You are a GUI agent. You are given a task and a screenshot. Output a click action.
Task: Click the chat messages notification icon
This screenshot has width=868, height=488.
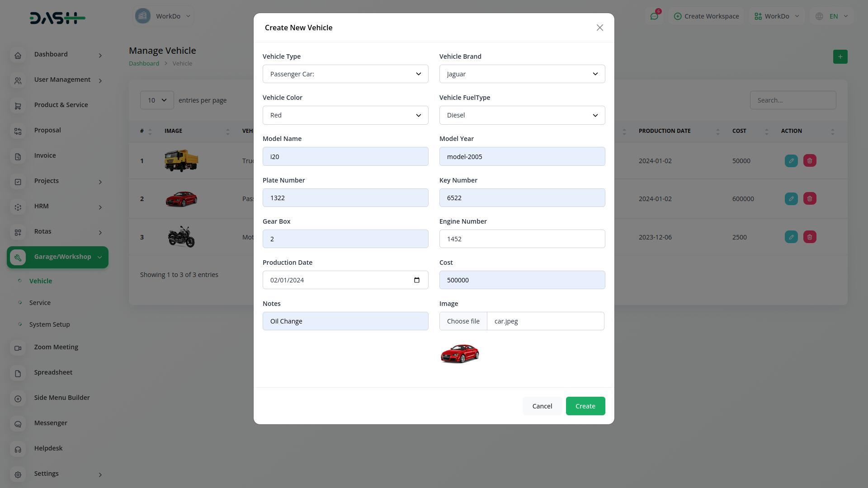tap(654, 16)
